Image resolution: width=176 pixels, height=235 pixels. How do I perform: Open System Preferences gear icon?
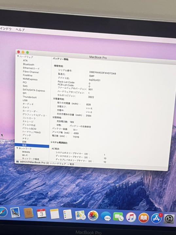click(169, 219)
